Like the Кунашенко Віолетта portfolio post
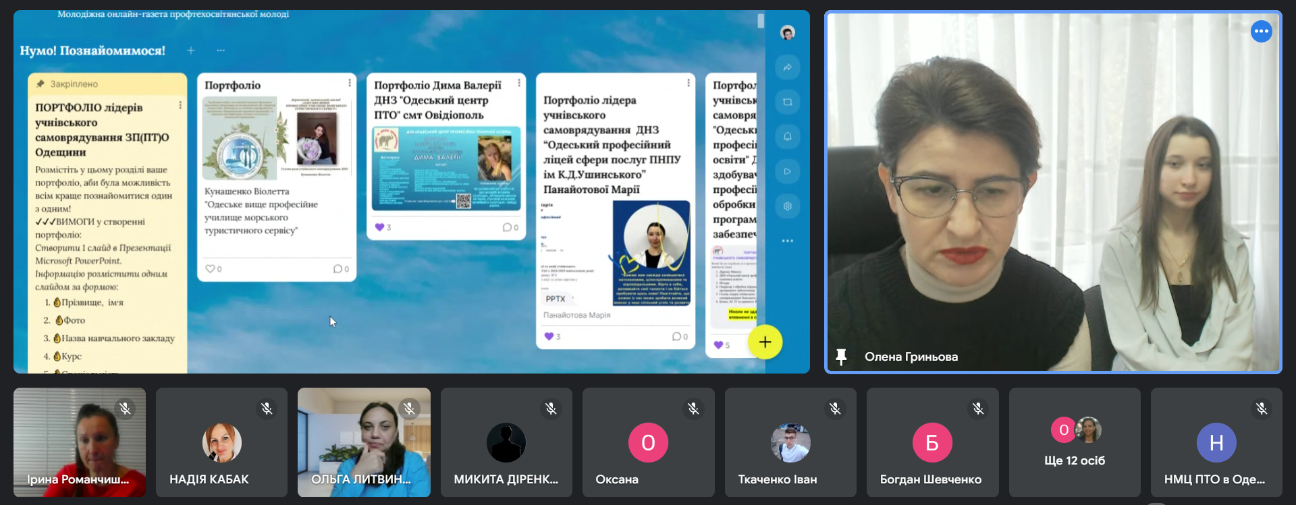Image resolution: width=1296 pixels, height=505 pixels. pyautogui.click(x=210, y=269)
